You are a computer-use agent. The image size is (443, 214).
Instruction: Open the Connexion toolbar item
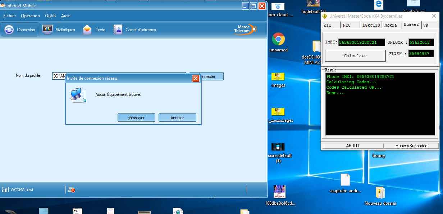[20, 30]
